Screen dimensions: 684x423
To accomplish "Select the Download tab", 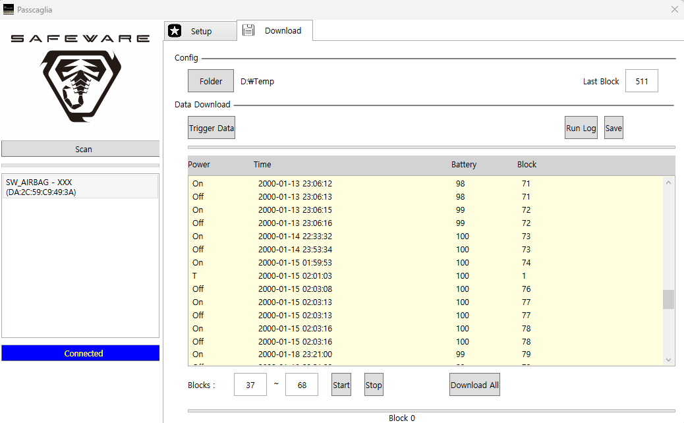I will [275, 30].
